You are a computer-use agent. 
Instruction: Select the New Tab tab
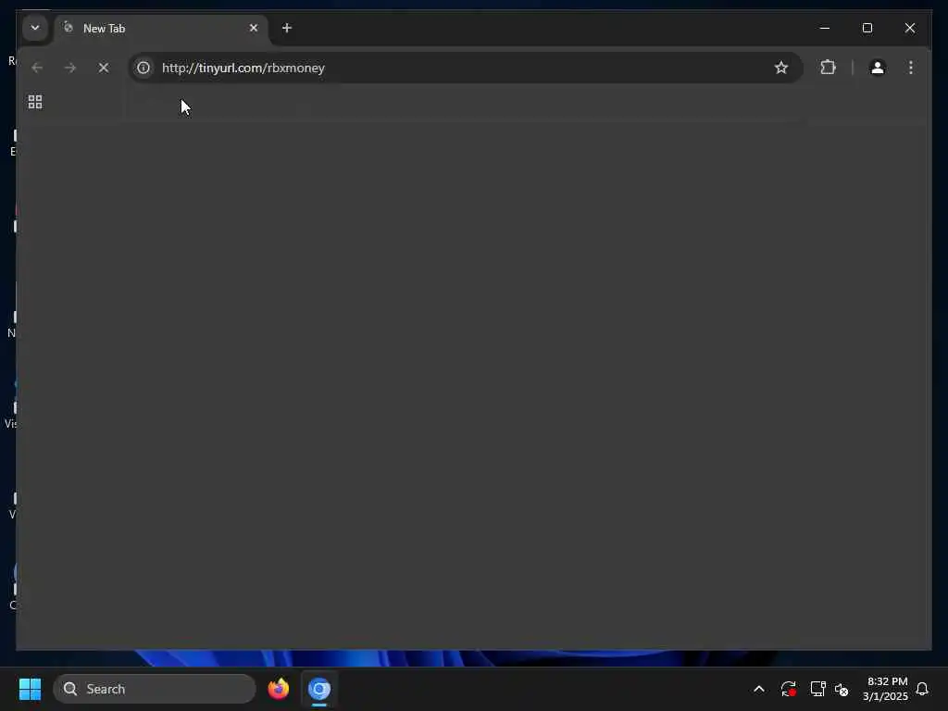[x=160, y=29]
